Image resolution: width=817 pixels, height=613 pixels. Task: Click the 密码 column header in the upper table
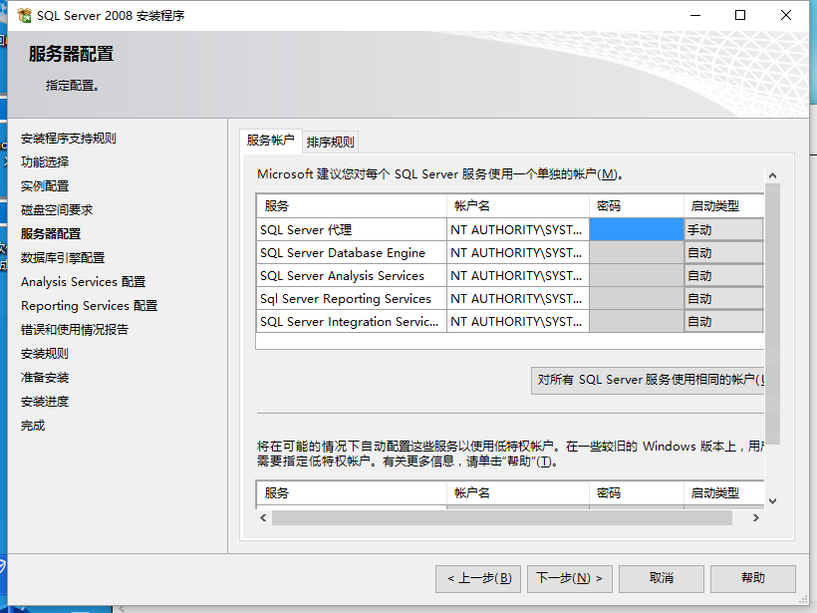637,206
